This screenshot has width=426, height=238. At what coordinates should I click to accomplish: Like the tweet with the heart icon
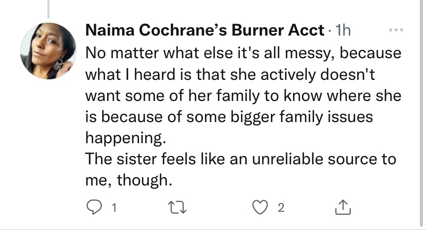(x=262, y=208)
